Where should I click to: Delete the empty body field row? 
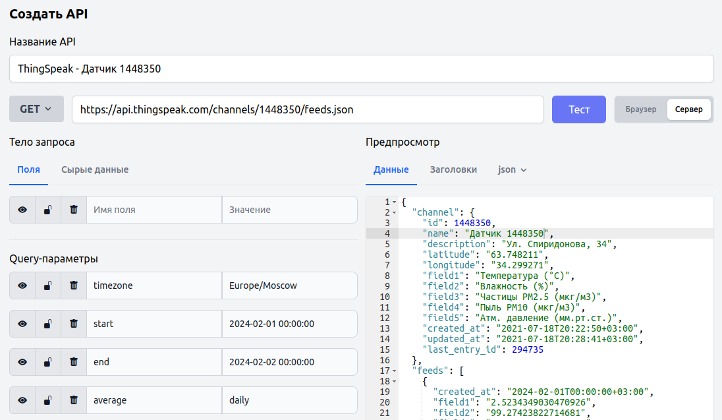(74, 210)
